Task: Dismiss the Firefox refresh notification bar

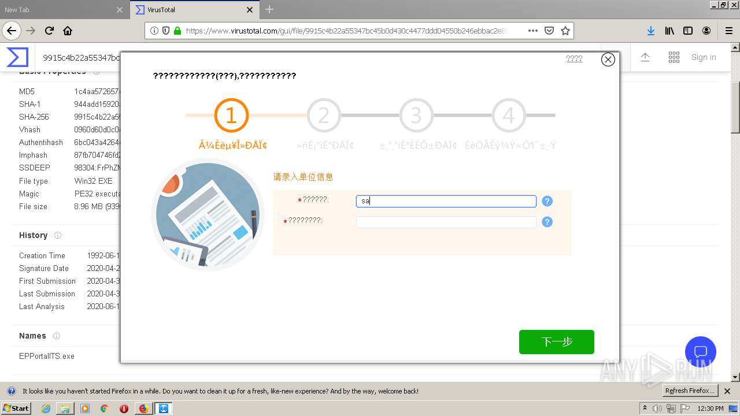Action: (727, 391)
